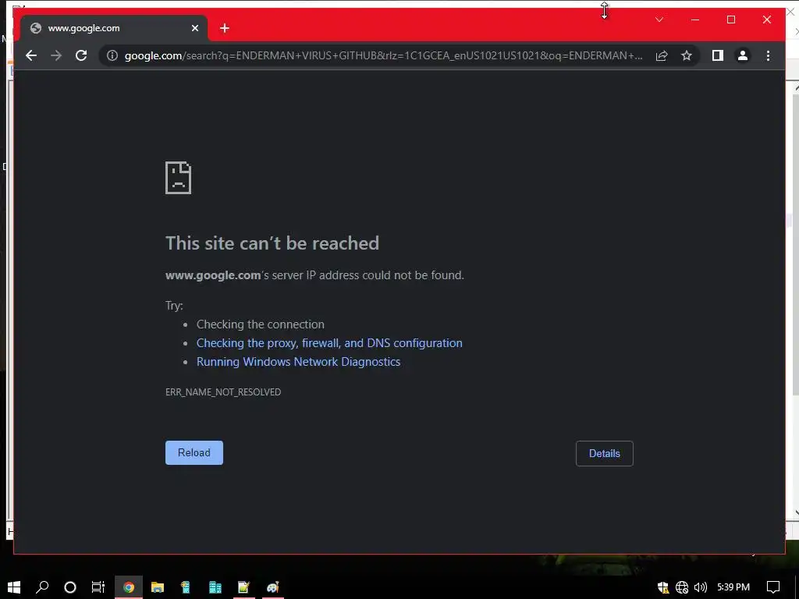799x599 pixels.
Task: Open taskbar search magnifier
Action: pos(42,587)
